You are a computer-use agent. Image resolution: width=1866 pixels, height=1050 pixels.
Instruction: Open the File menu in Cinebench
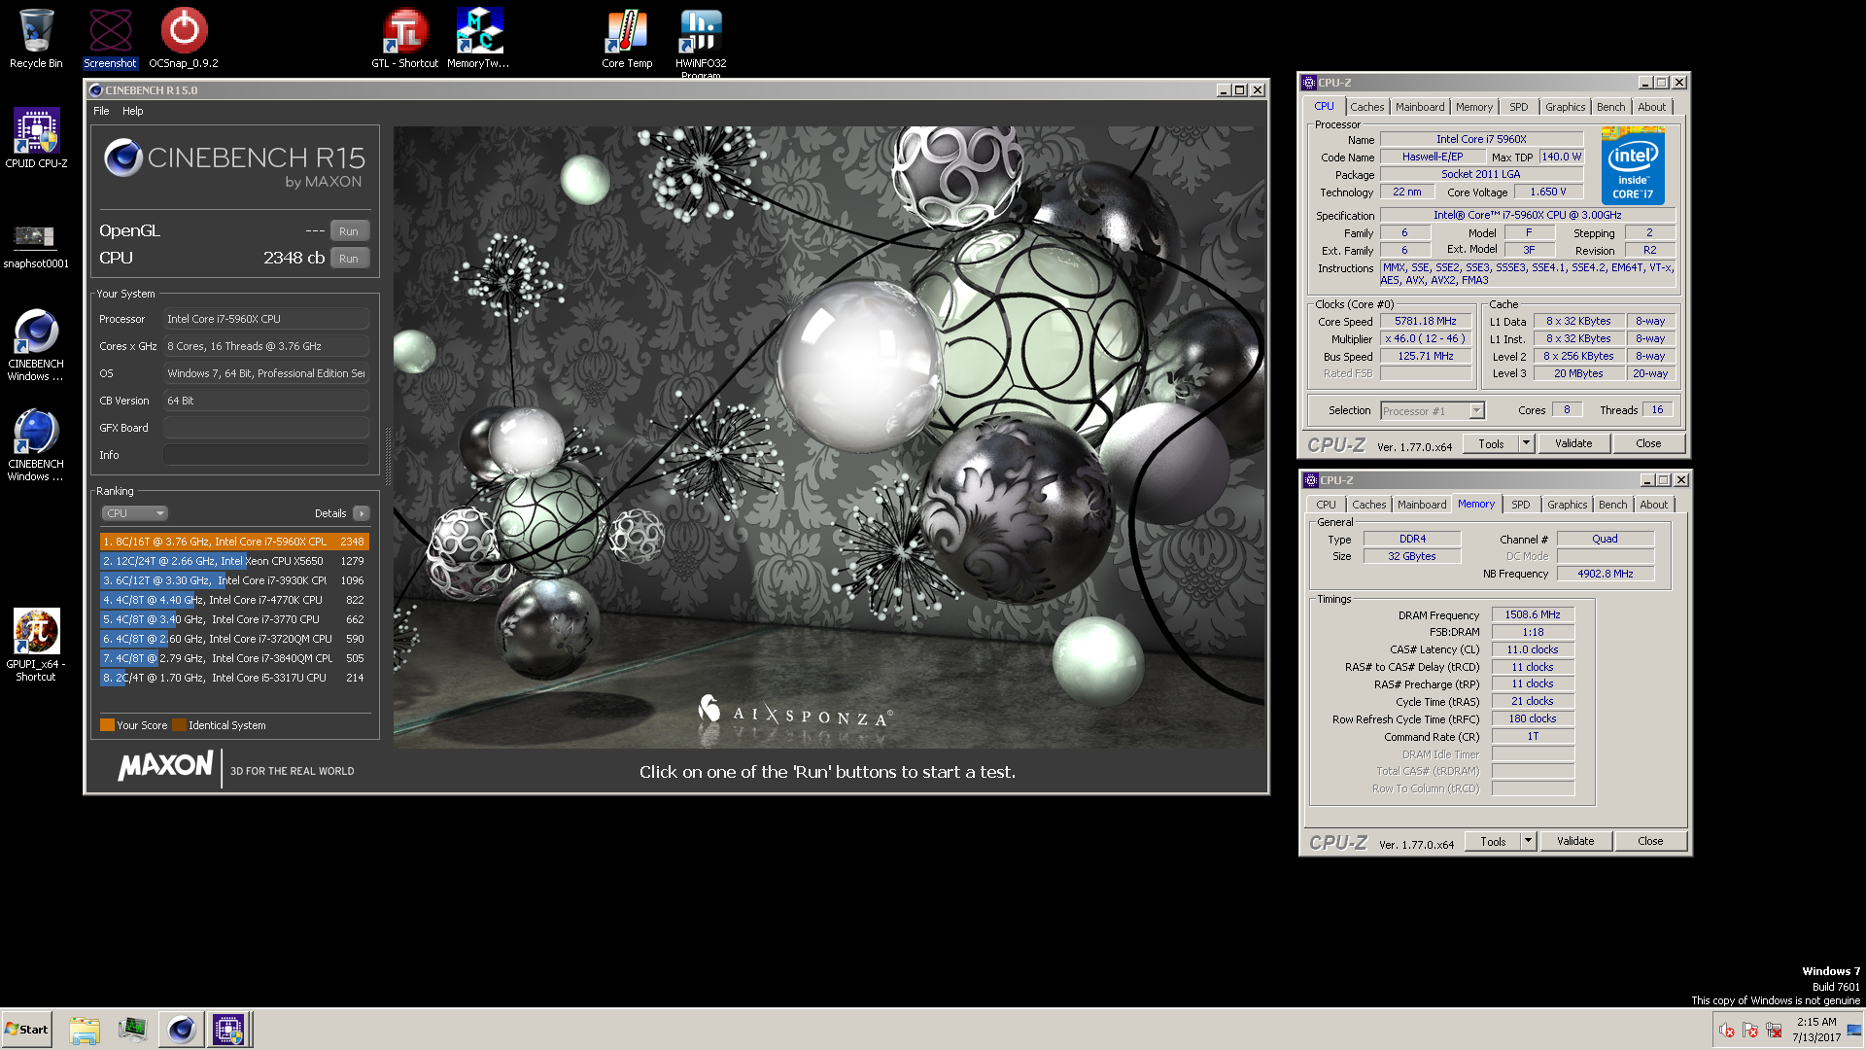[101, 111]
